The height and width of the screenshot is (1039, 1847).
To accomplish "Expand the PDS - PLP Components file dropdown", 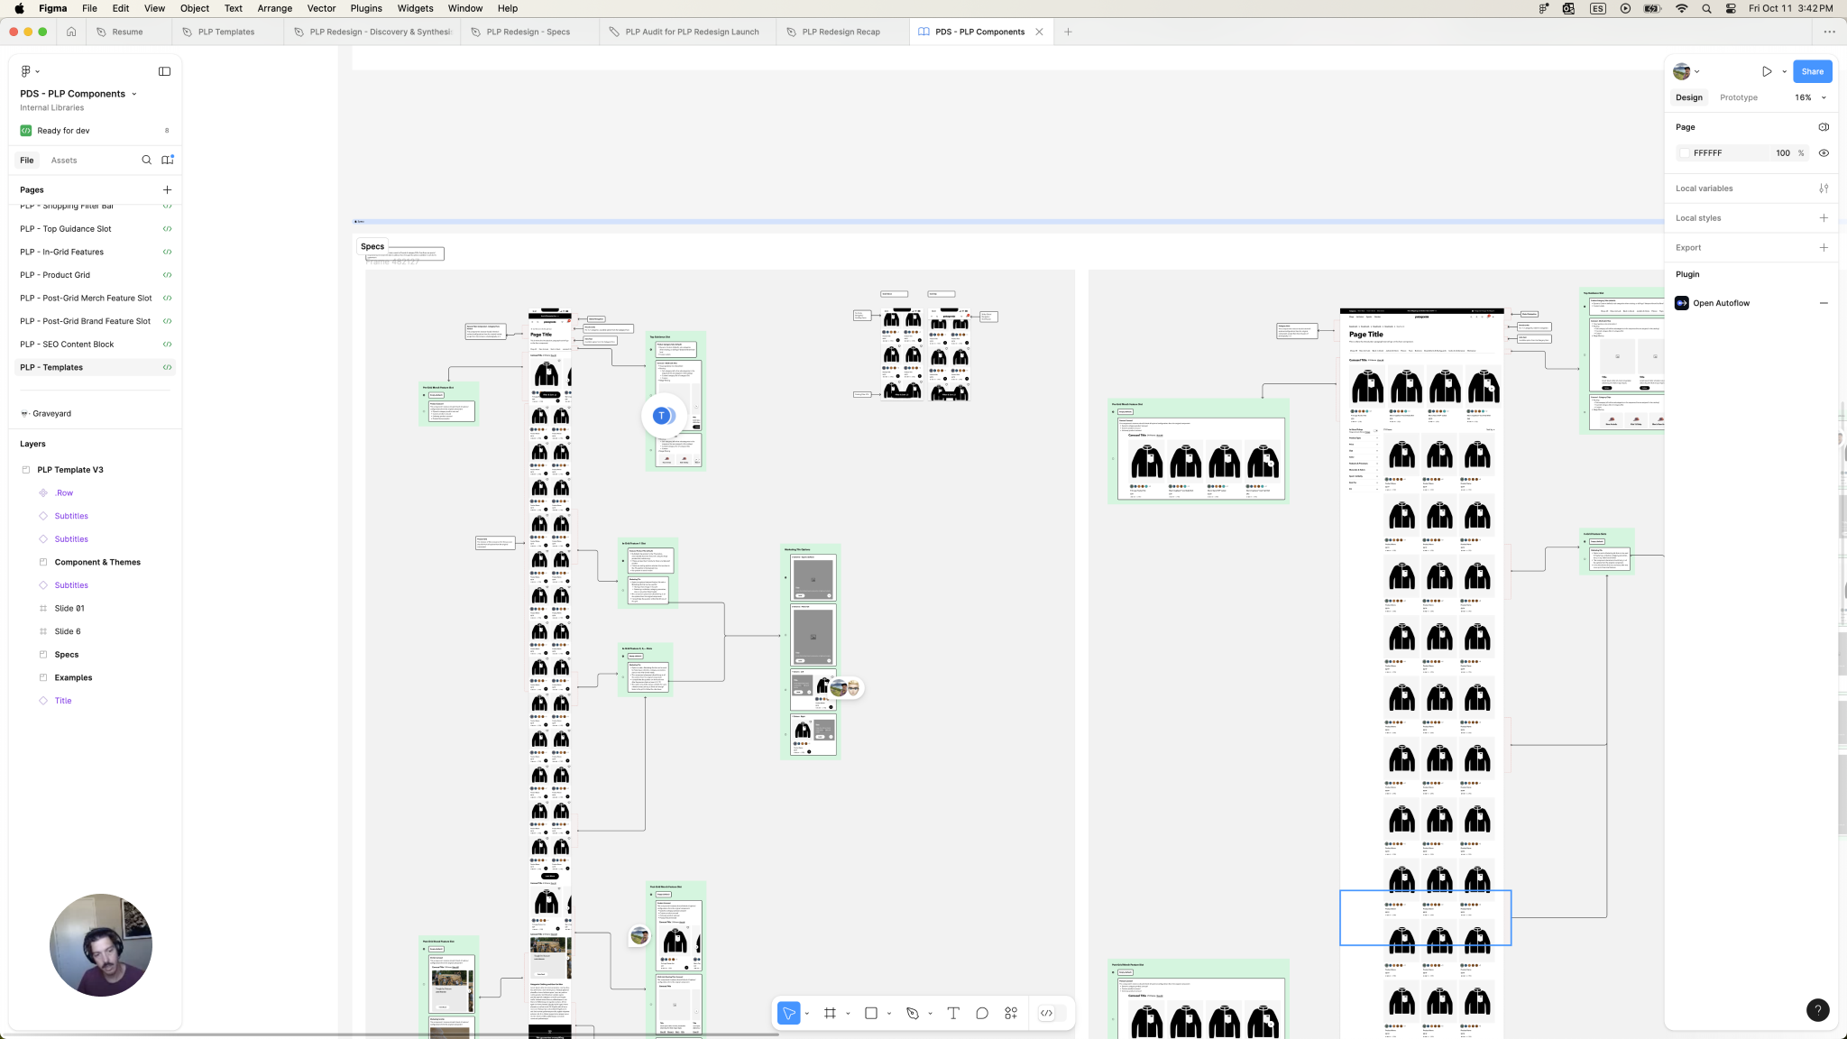I will tap(134, 94).
